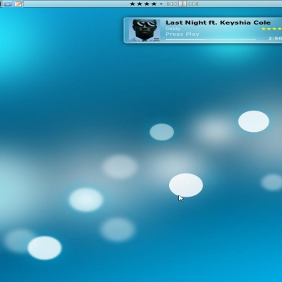Open the Diddy album cover thumbnail
The width and height of the screenshot is (282, 282).
(145, 30)
